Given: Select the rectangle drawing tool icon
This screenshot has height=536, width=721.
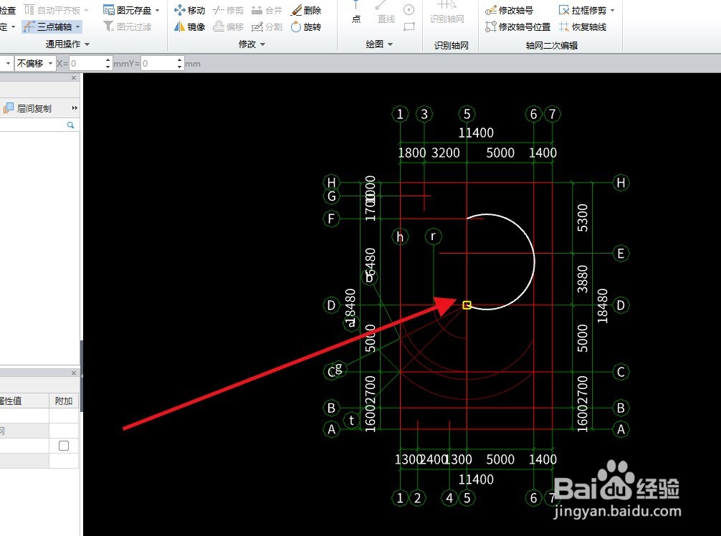Looking at the screenshot, I should [409, 27].
